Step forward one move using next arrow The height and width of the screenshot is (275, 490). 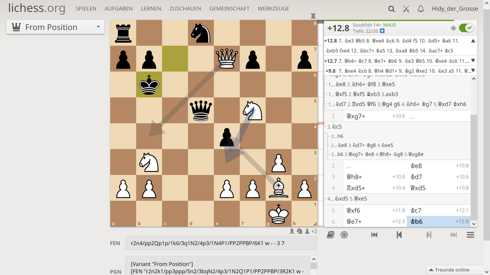(429, 235)
